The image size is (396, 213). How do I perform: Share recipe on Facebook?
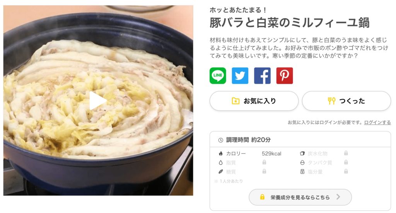(262, 76)
